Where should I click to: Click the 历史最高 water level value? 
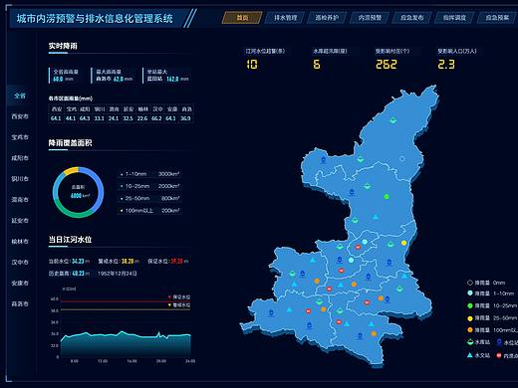pos(79,274)
